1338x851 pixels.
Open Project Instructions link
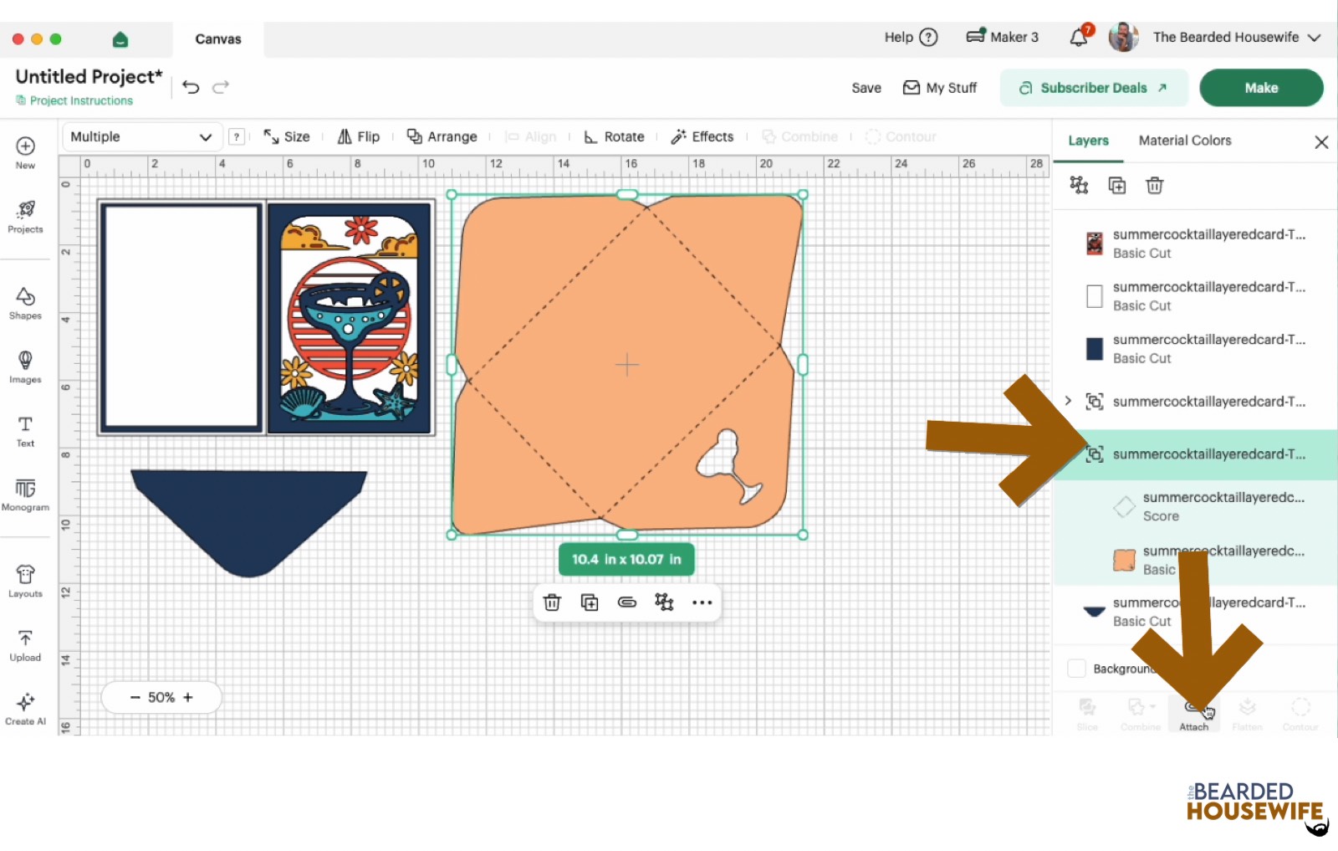pos(74,100)
